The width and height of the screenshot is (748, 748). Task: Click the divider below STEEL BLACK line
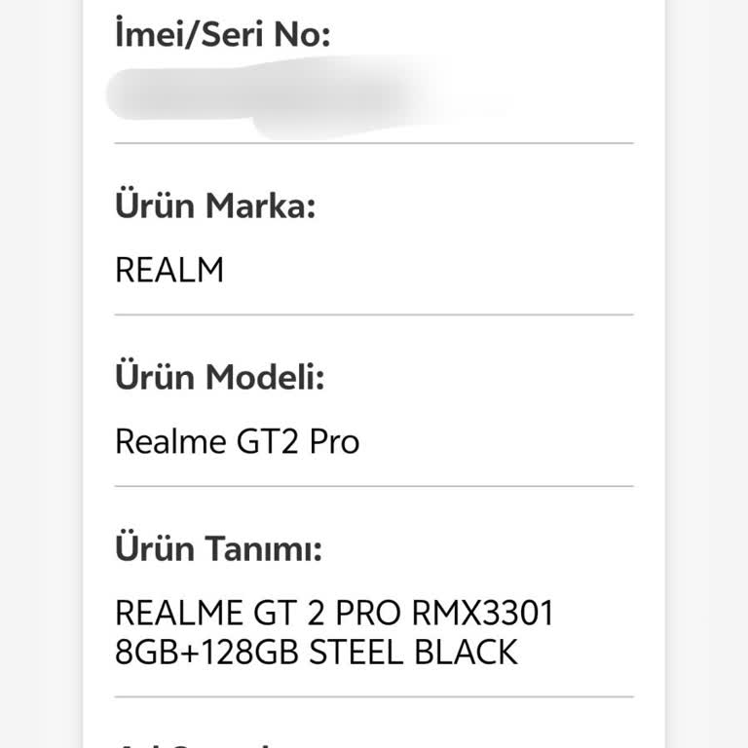pyautogui.click(x=374, y=696)
